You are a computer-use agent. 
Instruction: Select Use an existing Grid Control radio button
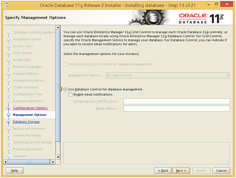click(x=65, y=64)
